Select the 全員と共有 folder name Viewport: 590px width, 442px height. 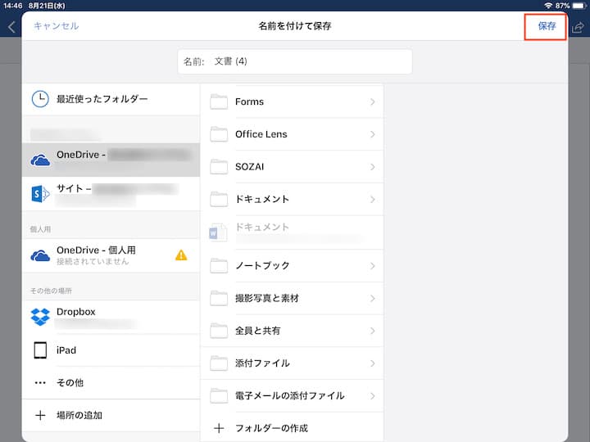coord(258,331)
